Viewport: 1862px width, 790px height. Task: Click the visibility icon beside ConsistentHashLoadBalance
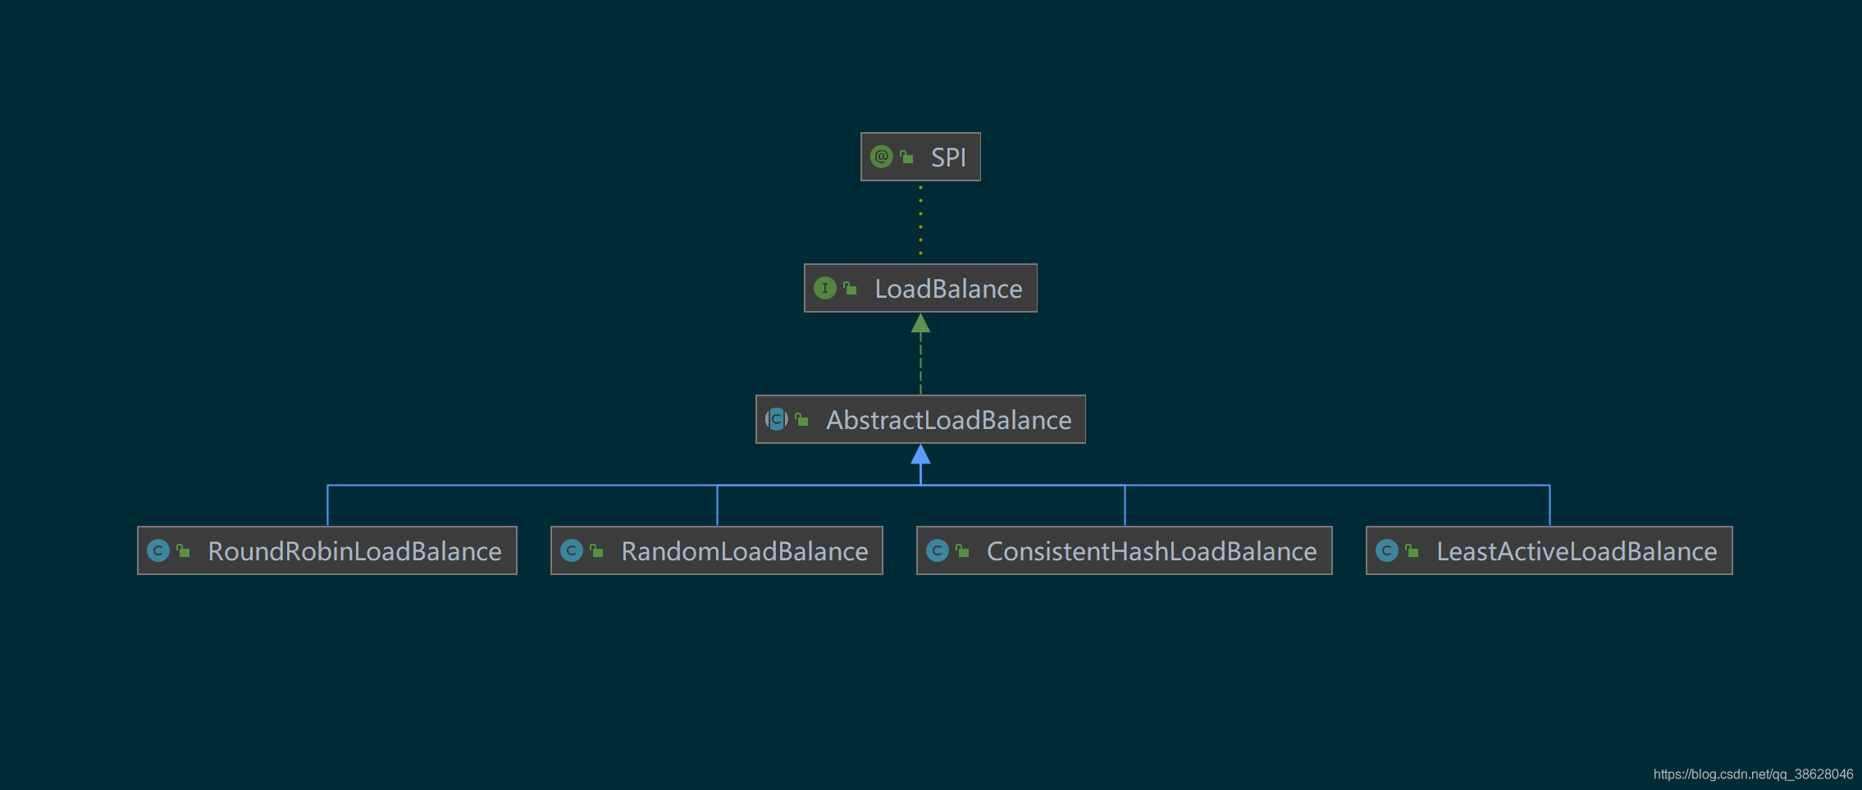(x=962, y=550)
